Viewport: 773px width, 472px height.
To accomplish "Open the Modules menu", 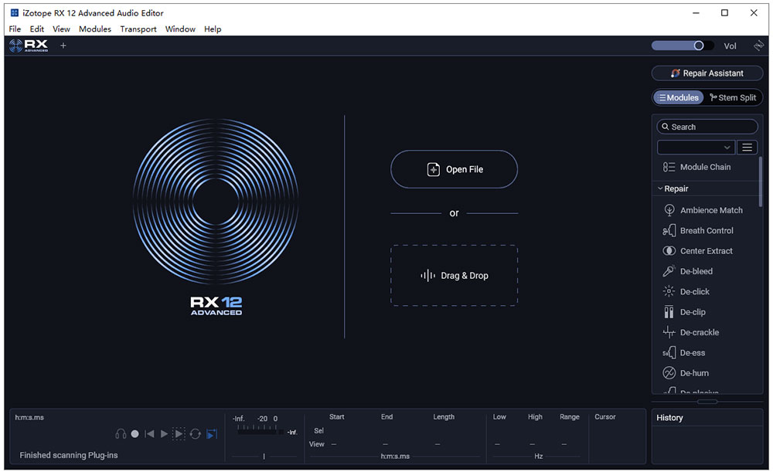I will (94, 29).
